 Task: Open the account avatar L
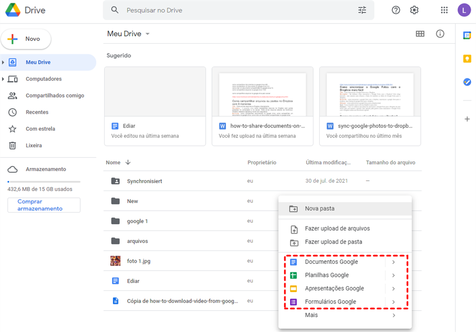pos(464,10)
